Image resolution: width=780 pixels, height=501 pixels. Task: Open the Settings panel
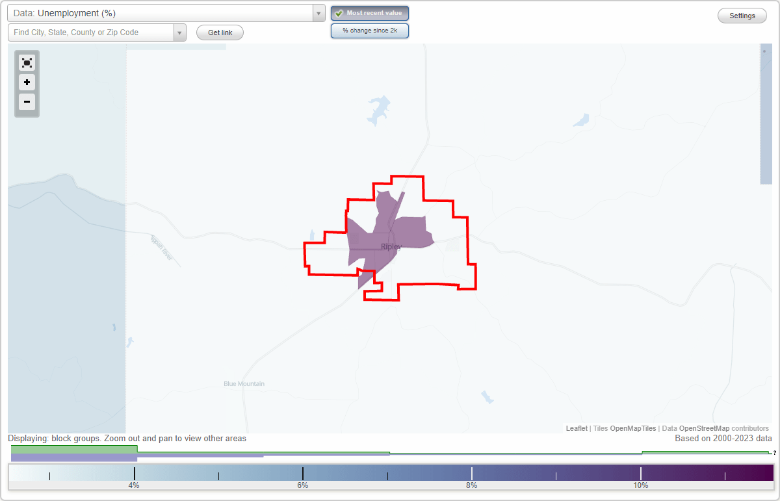pyautogui.click(x=742, y=15)
